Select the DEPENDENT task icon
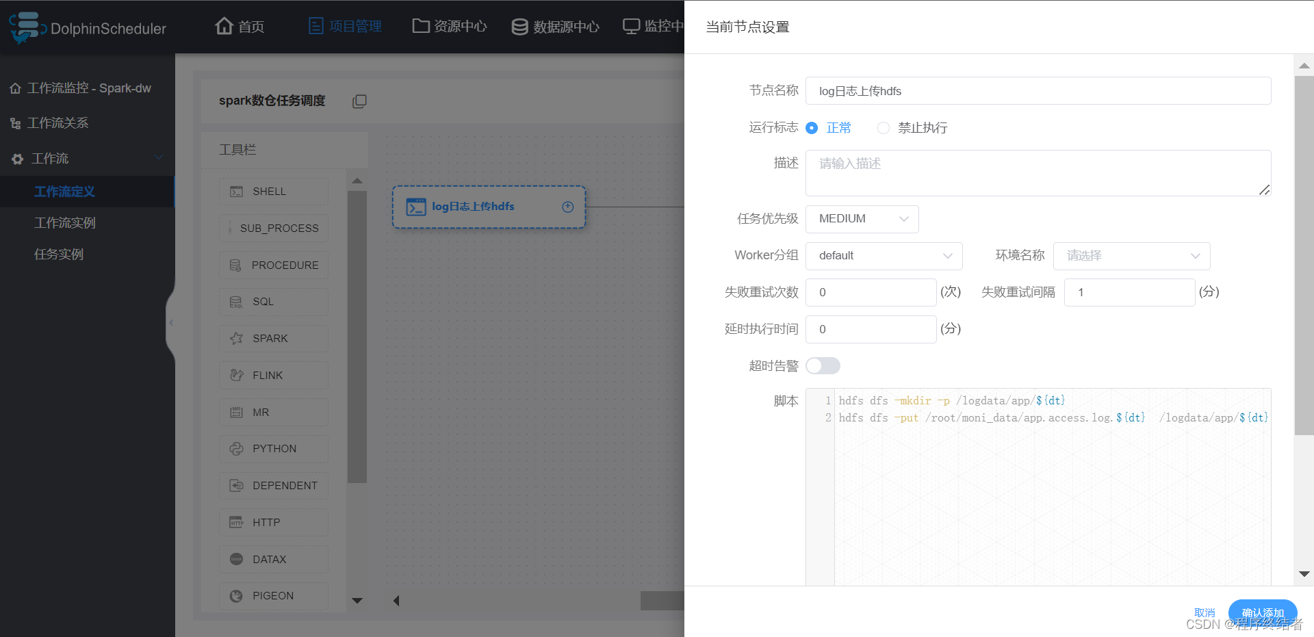This screenshot has height=637, width=1314. click(x=236, y=485)
